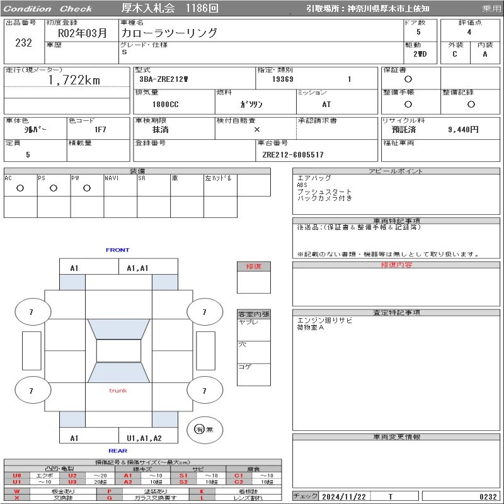The width and height of the screenshot is (504, 504).
Task: Click the REAR diagram label
Action: (118, 450)
